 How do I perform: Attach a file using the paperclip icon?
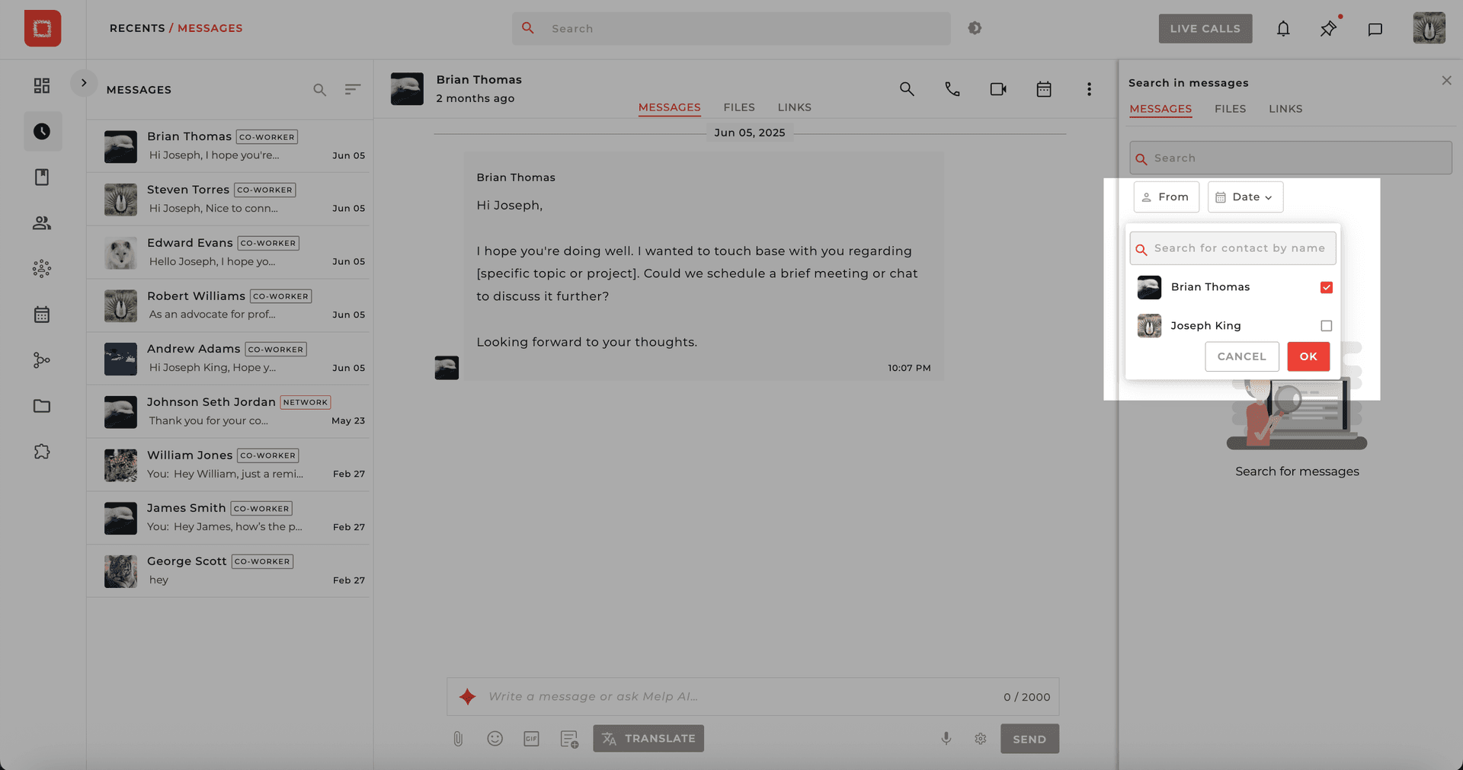[x=458, y=738]
